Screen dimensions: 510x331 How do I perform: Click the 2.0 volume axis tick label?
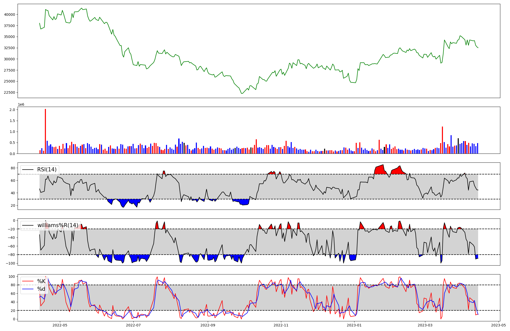point(13,110)
